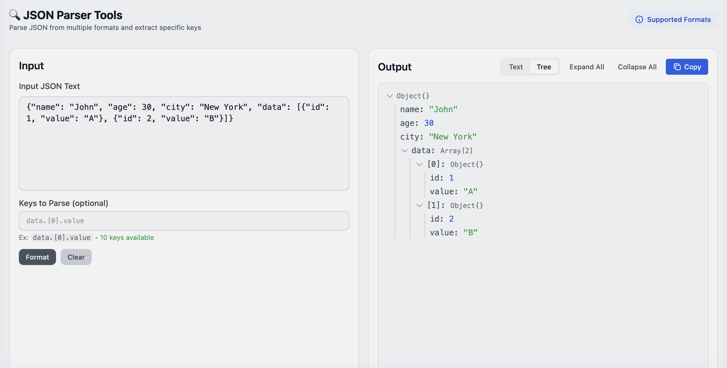Collapse the data Array[2] chevron

[x=404, y=151]
